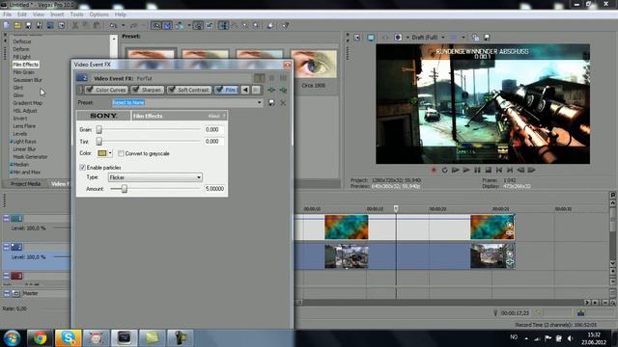Click the red Record button in preview
618x347 pixels.
point(434,170)
